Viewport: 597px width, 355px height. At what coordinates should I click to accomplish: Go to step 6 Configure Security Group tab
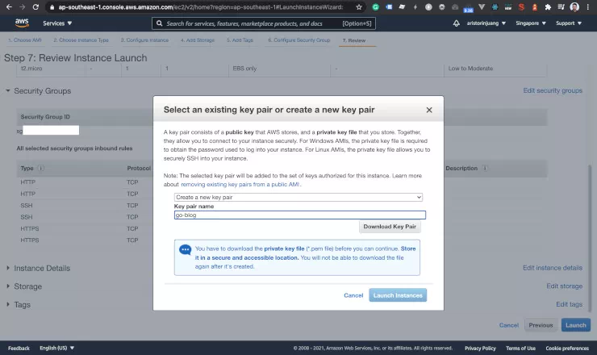point(298,40)
